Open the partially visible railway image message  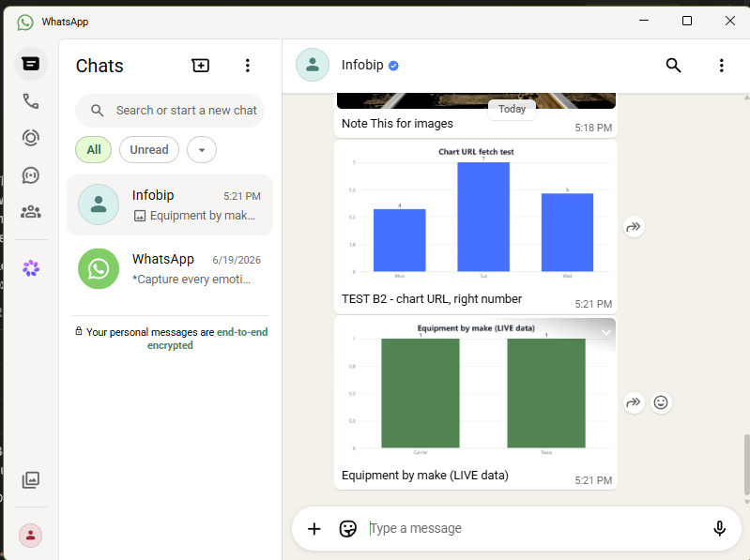tap(476, 100)
